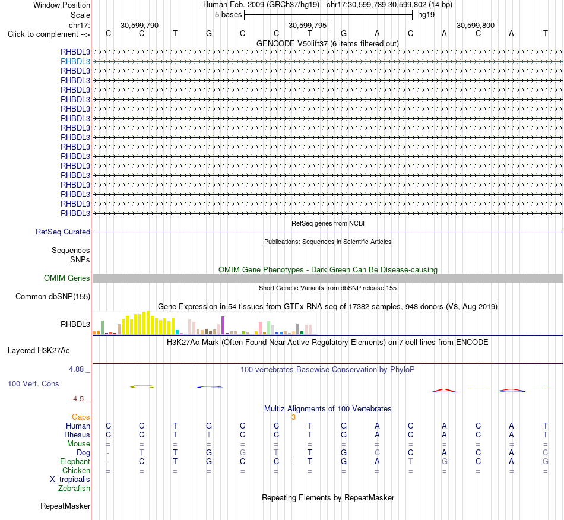Viewport: 564px width, 520px height.
Task: Click the 100 Vert. Cons track label
Action: pos(33,384)
